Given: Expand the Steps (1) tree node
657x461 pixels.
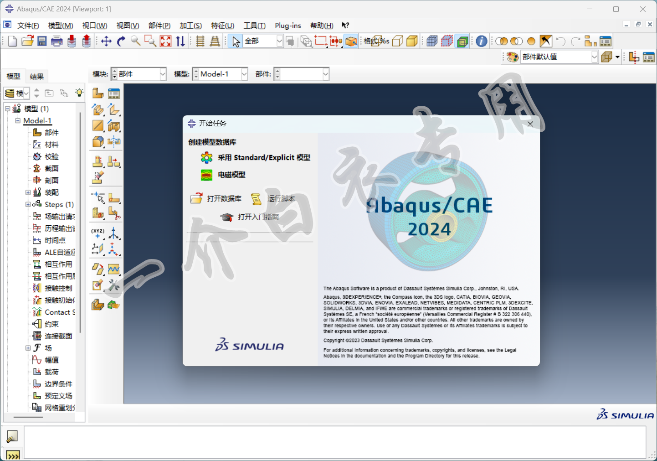Looking at the screenshot, I should coord(28,204).
